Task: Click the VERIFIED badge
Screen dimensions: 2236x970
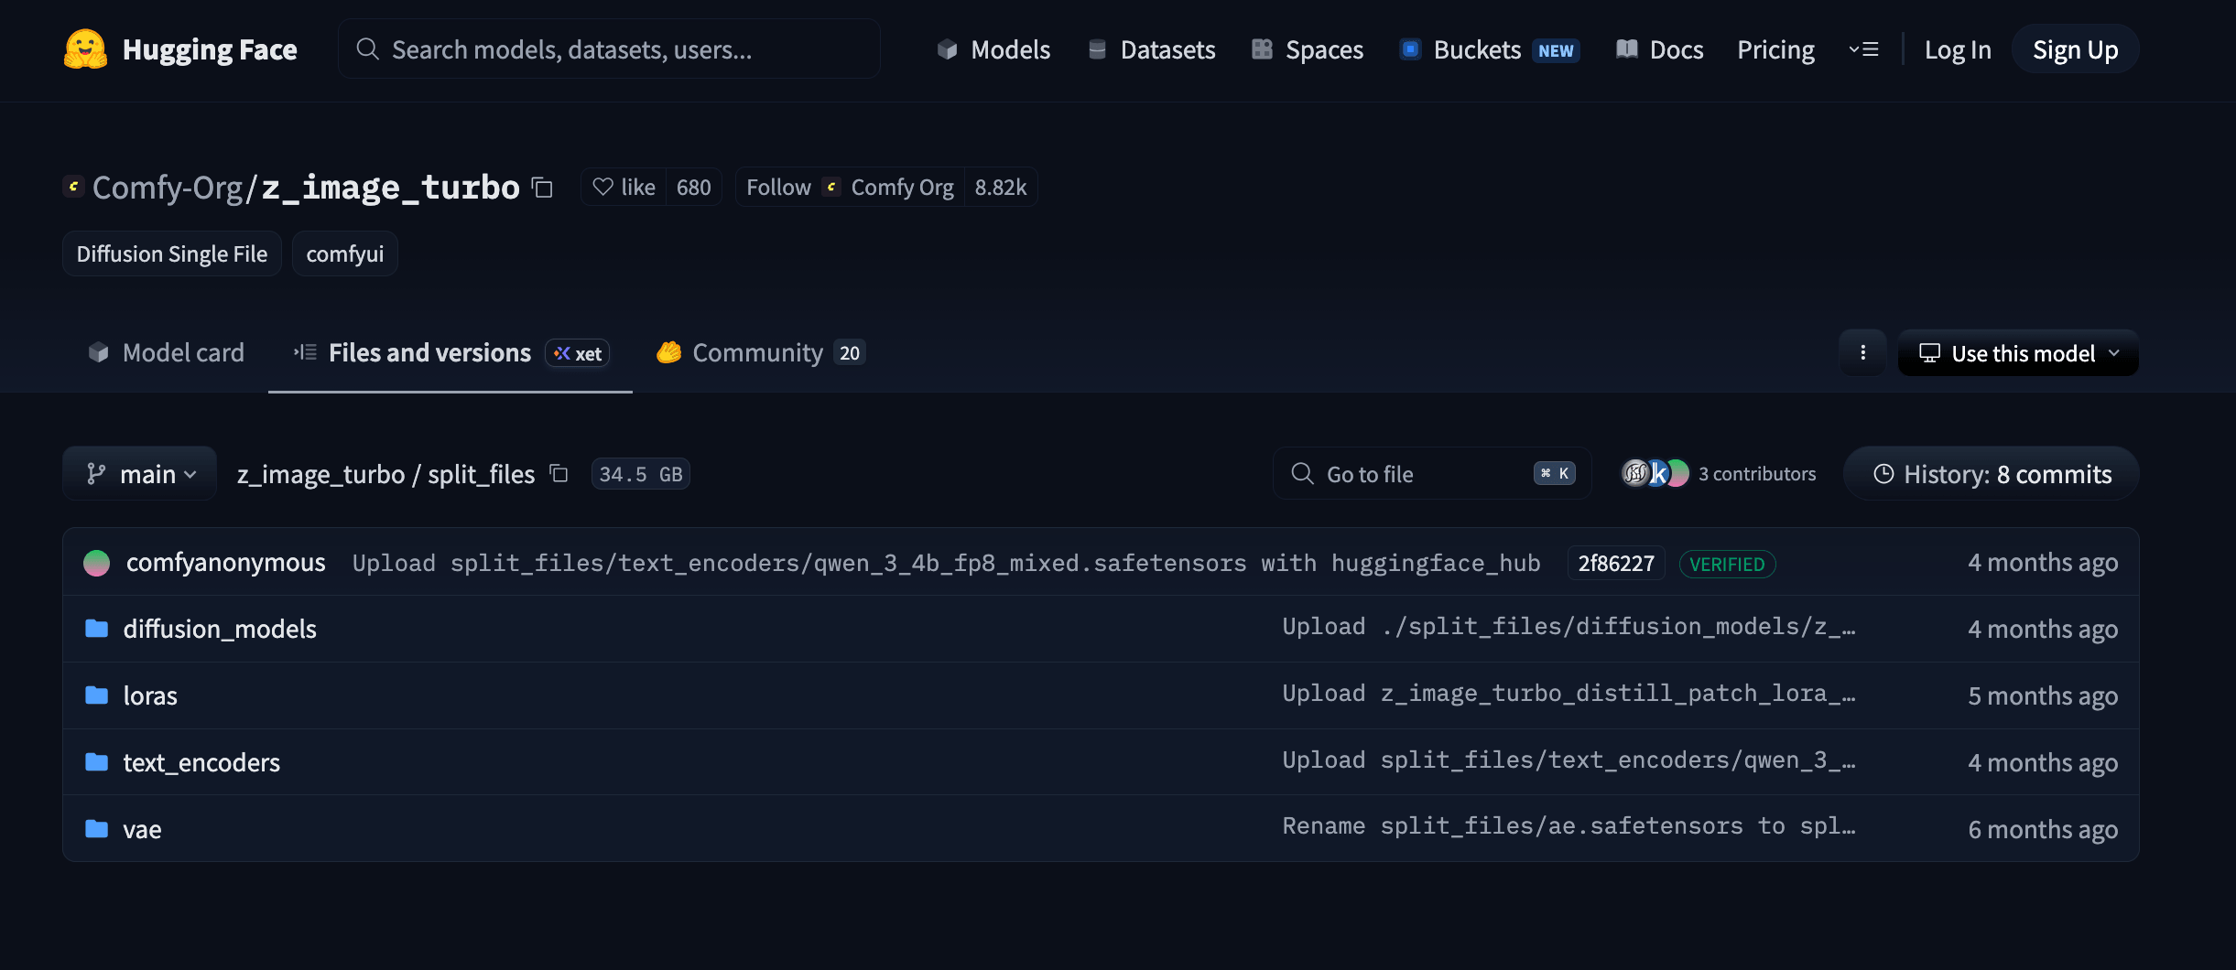Action: point(1727,564)
